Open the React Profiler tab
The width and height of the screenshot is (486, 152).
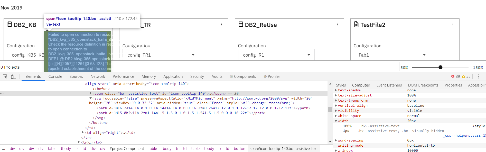pyautogui.click(x=272, y=76)
